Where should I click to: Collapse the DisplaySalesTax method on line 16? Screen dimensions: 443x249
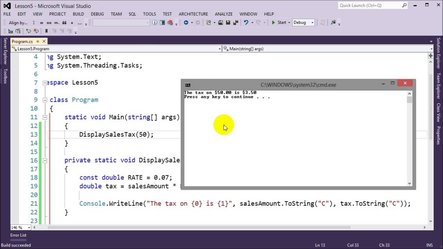(45, 160)
